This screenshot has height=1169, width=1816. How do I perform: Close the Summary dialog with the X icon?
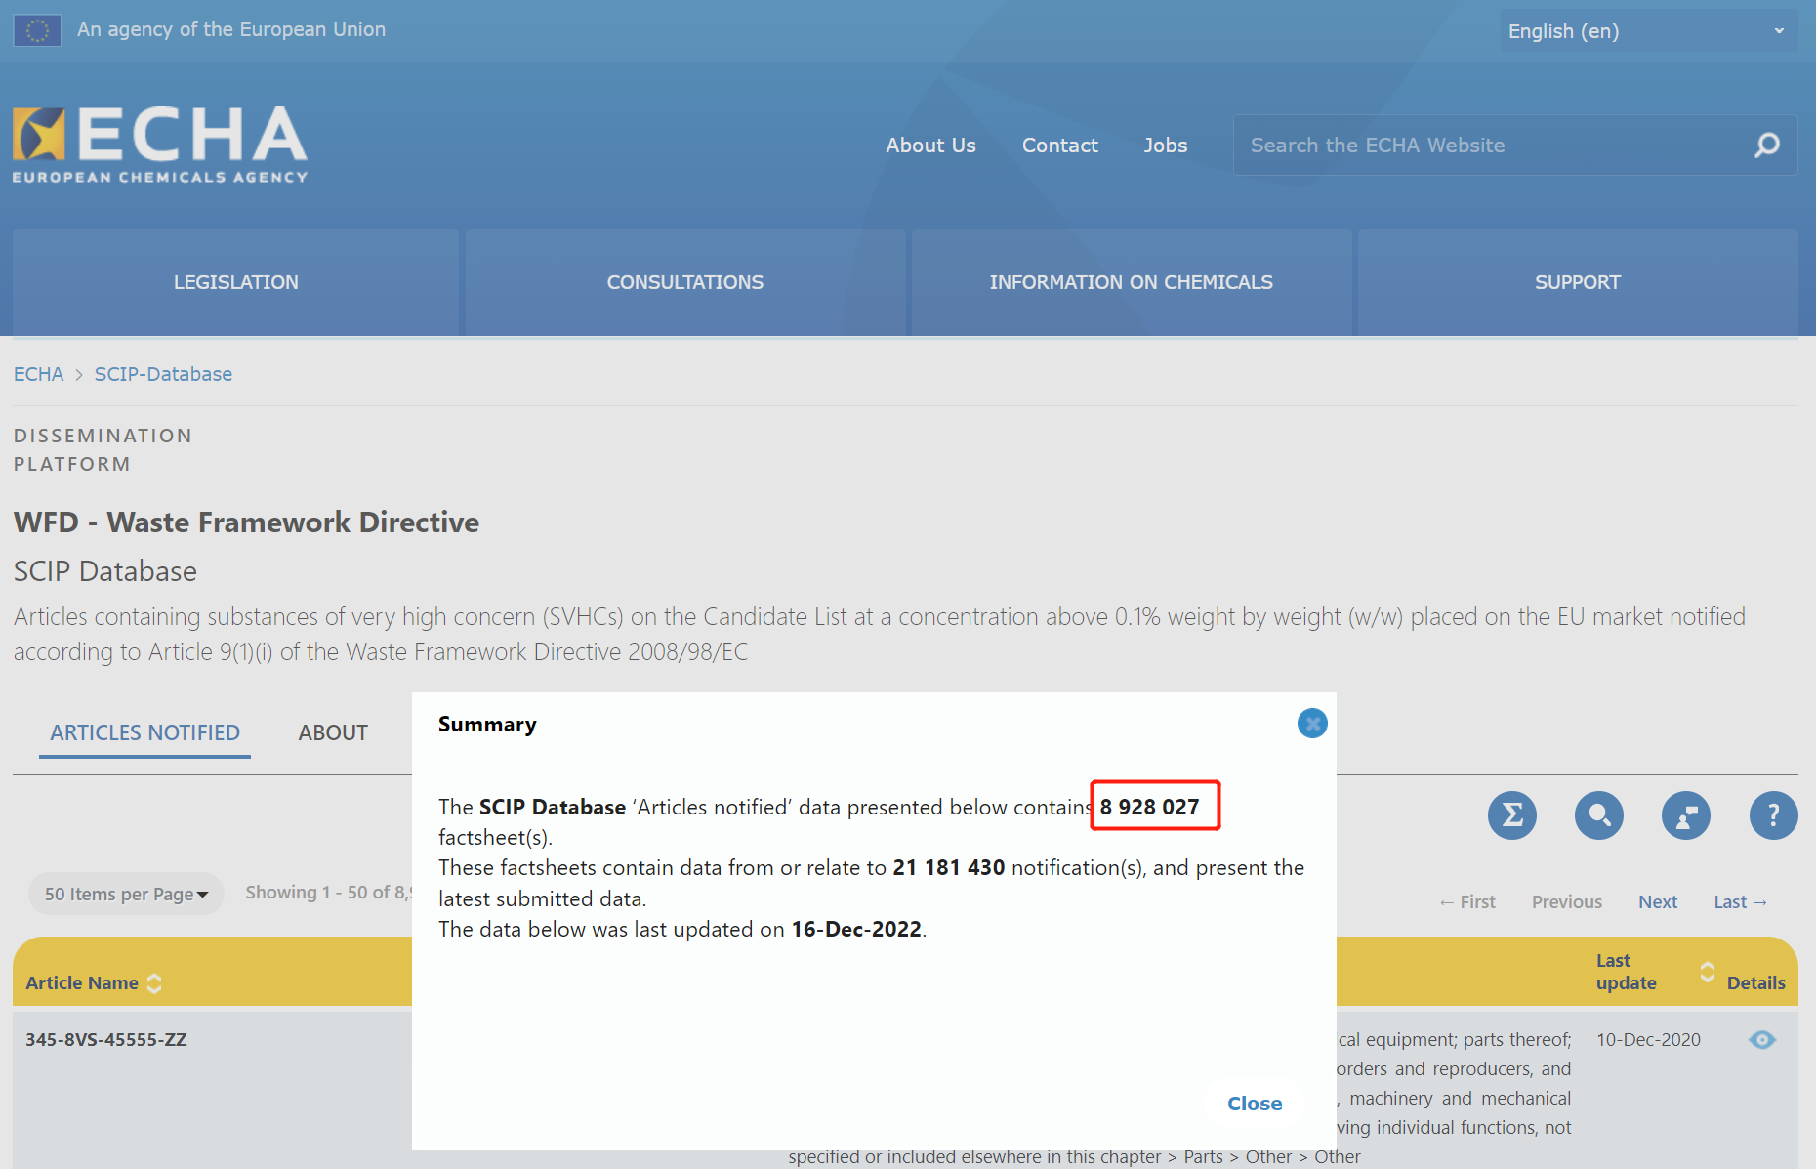click(x=1312, y=724)
